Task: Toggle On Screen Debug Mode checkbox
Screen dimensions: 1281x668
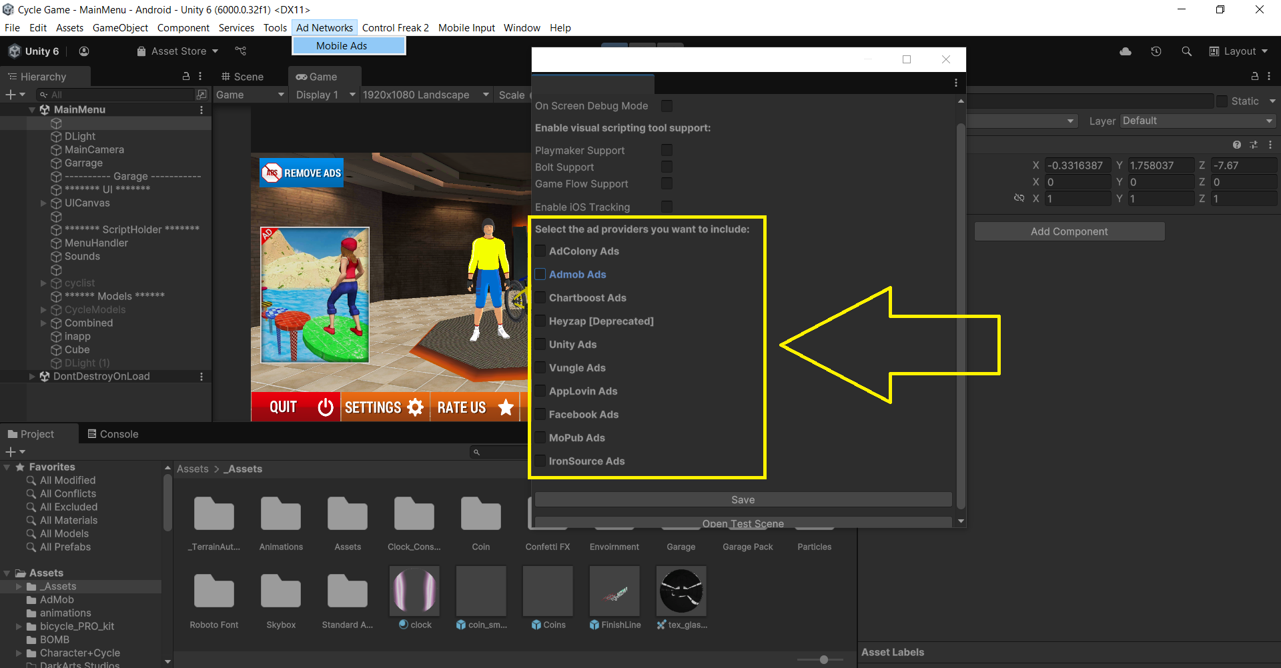Action: [667, 105]
